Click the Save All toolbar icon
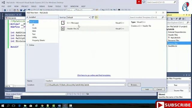 [24, 10]
